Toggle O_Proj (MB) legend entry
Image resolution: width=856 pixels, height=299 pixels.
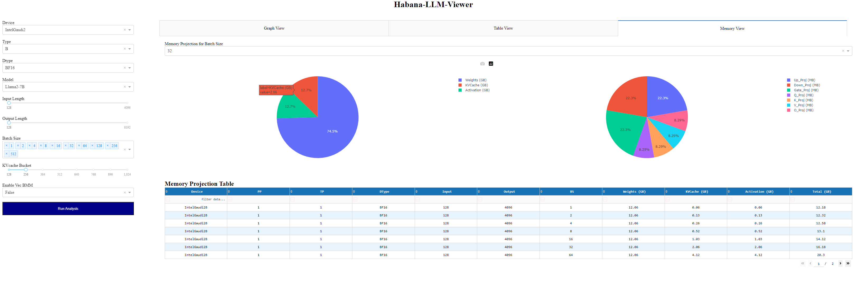800,110
